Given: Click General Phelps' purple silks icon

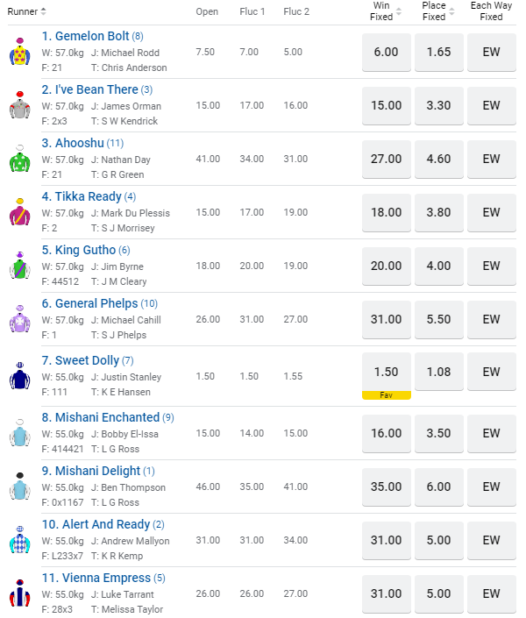Looking at the screenshot, I should 19,320.
